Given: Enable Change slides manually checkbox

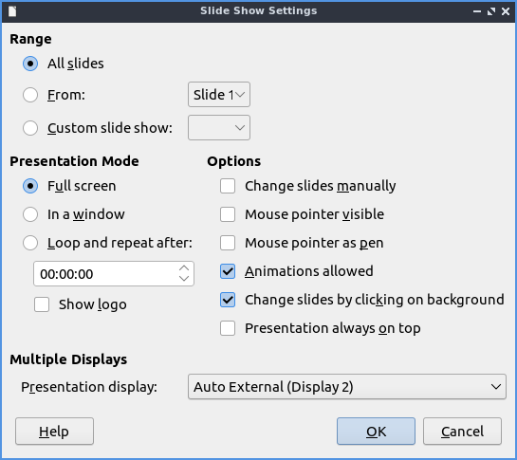Looking at the screenshot, I should (x=228, y=186).
